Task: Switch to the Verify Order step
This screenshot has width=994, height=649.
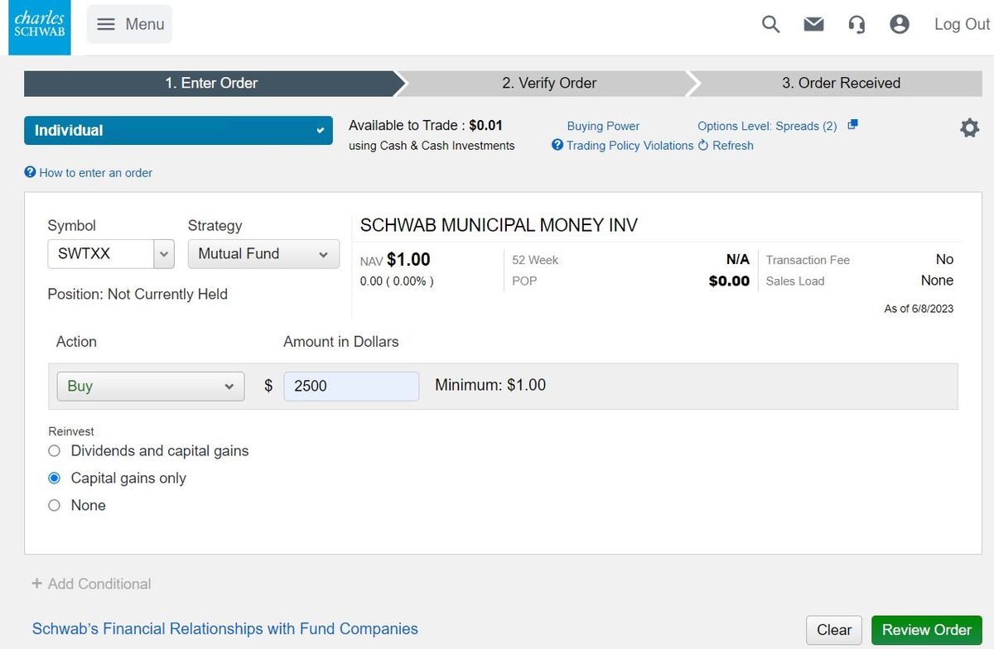Action: (548, 83)
